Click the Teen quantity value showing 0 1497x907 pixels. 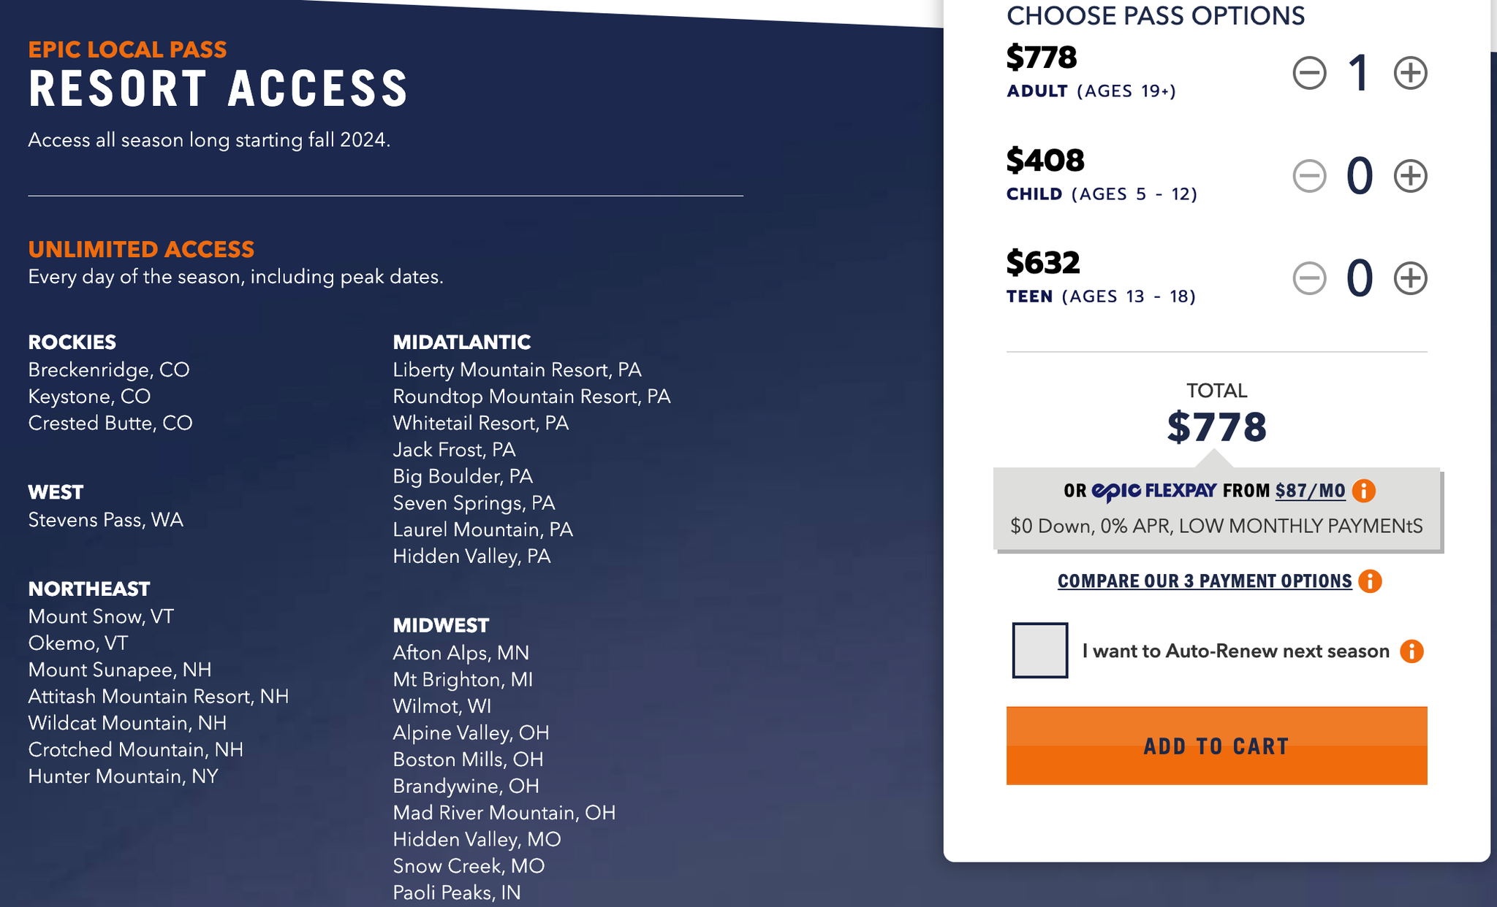pyautogui.click(x=1360, y=278)
